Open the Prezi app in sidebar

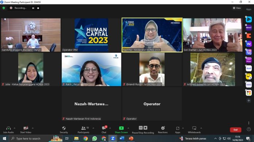[249, 60]
